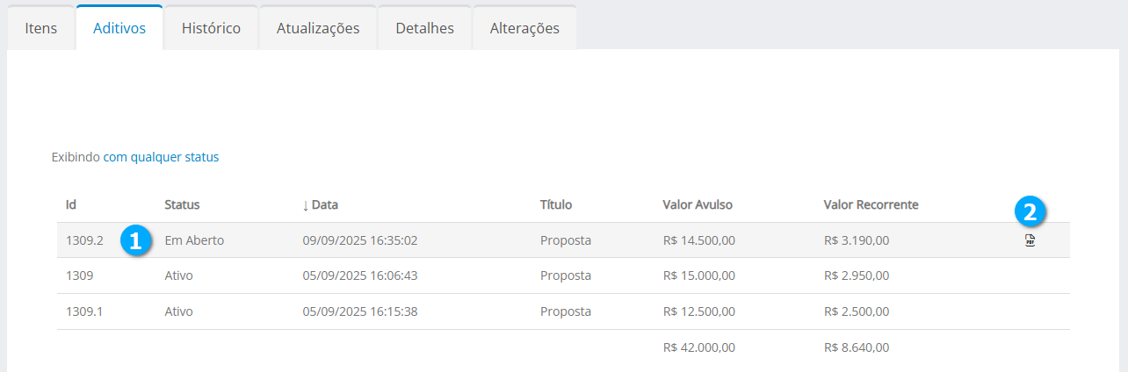Open the Alterações tab

pyautogui.click(x=525, y=28)
